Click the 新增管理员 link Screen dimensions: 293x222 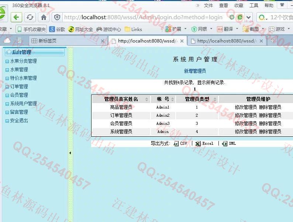point(195,71)
